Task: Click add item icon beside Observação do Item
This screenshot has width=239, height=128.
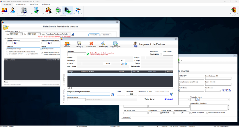Action: point(171,94)
